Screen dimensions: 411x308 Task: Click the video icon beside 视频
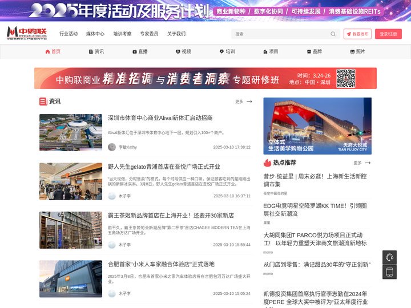178,51
